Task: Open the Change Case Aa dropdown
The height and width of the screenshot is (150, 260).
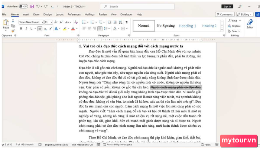Action: (x=68, y=22)
